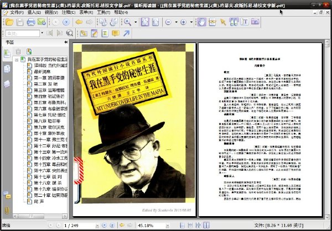Open the 视图(V) menu
The width and height of the screenshot is (332, 231).
click(51, 13)
